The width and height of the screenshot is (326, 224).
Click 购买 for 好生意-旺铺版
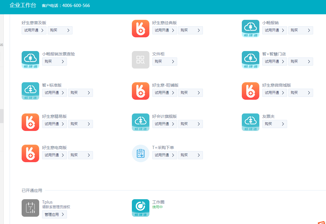point(190,93)
